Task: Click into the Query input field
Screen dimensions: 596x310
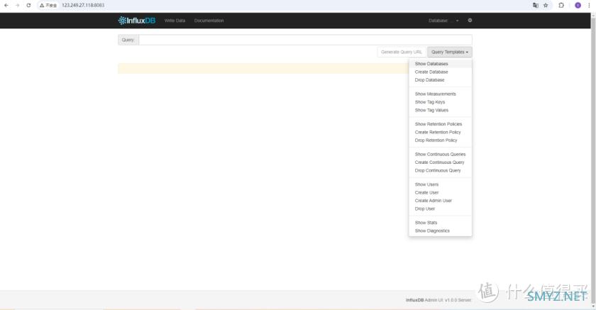Action: [x=305, y=40]
